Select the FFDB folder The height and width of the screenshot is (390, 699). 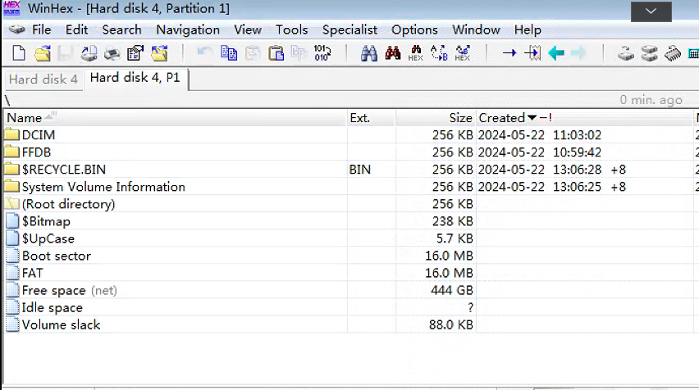point(36,152)
